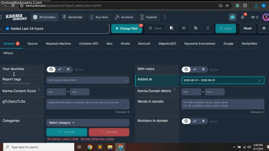Image resolution: width=269 pixels, height=151 pixels.
Task: Open the browser extensions puzzle icon
Action: click(245, 6)
